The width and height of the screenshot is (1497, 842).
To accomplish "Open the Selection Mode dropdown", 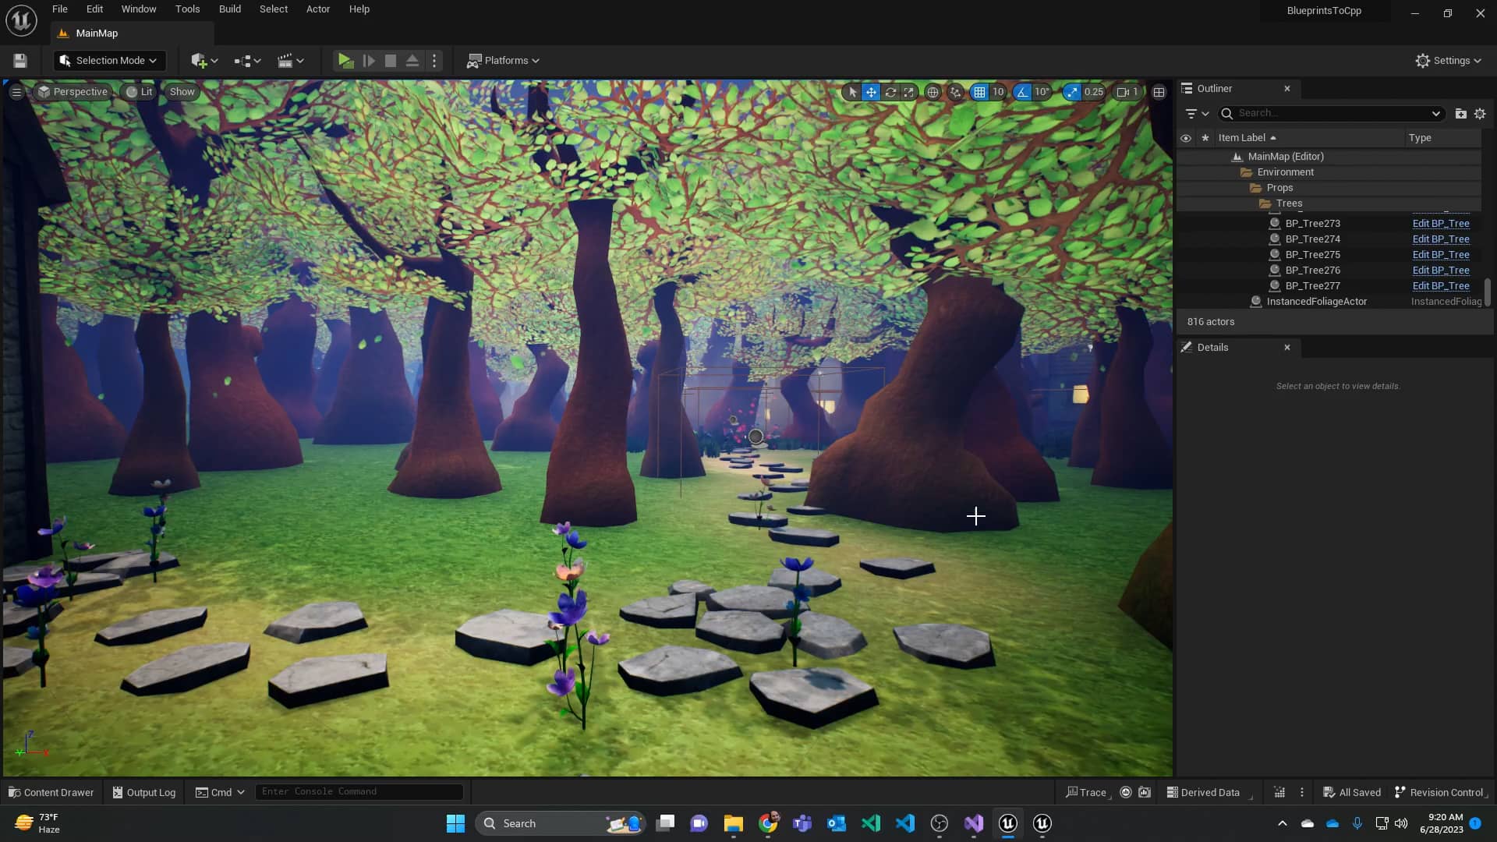I will click(109, 61).
